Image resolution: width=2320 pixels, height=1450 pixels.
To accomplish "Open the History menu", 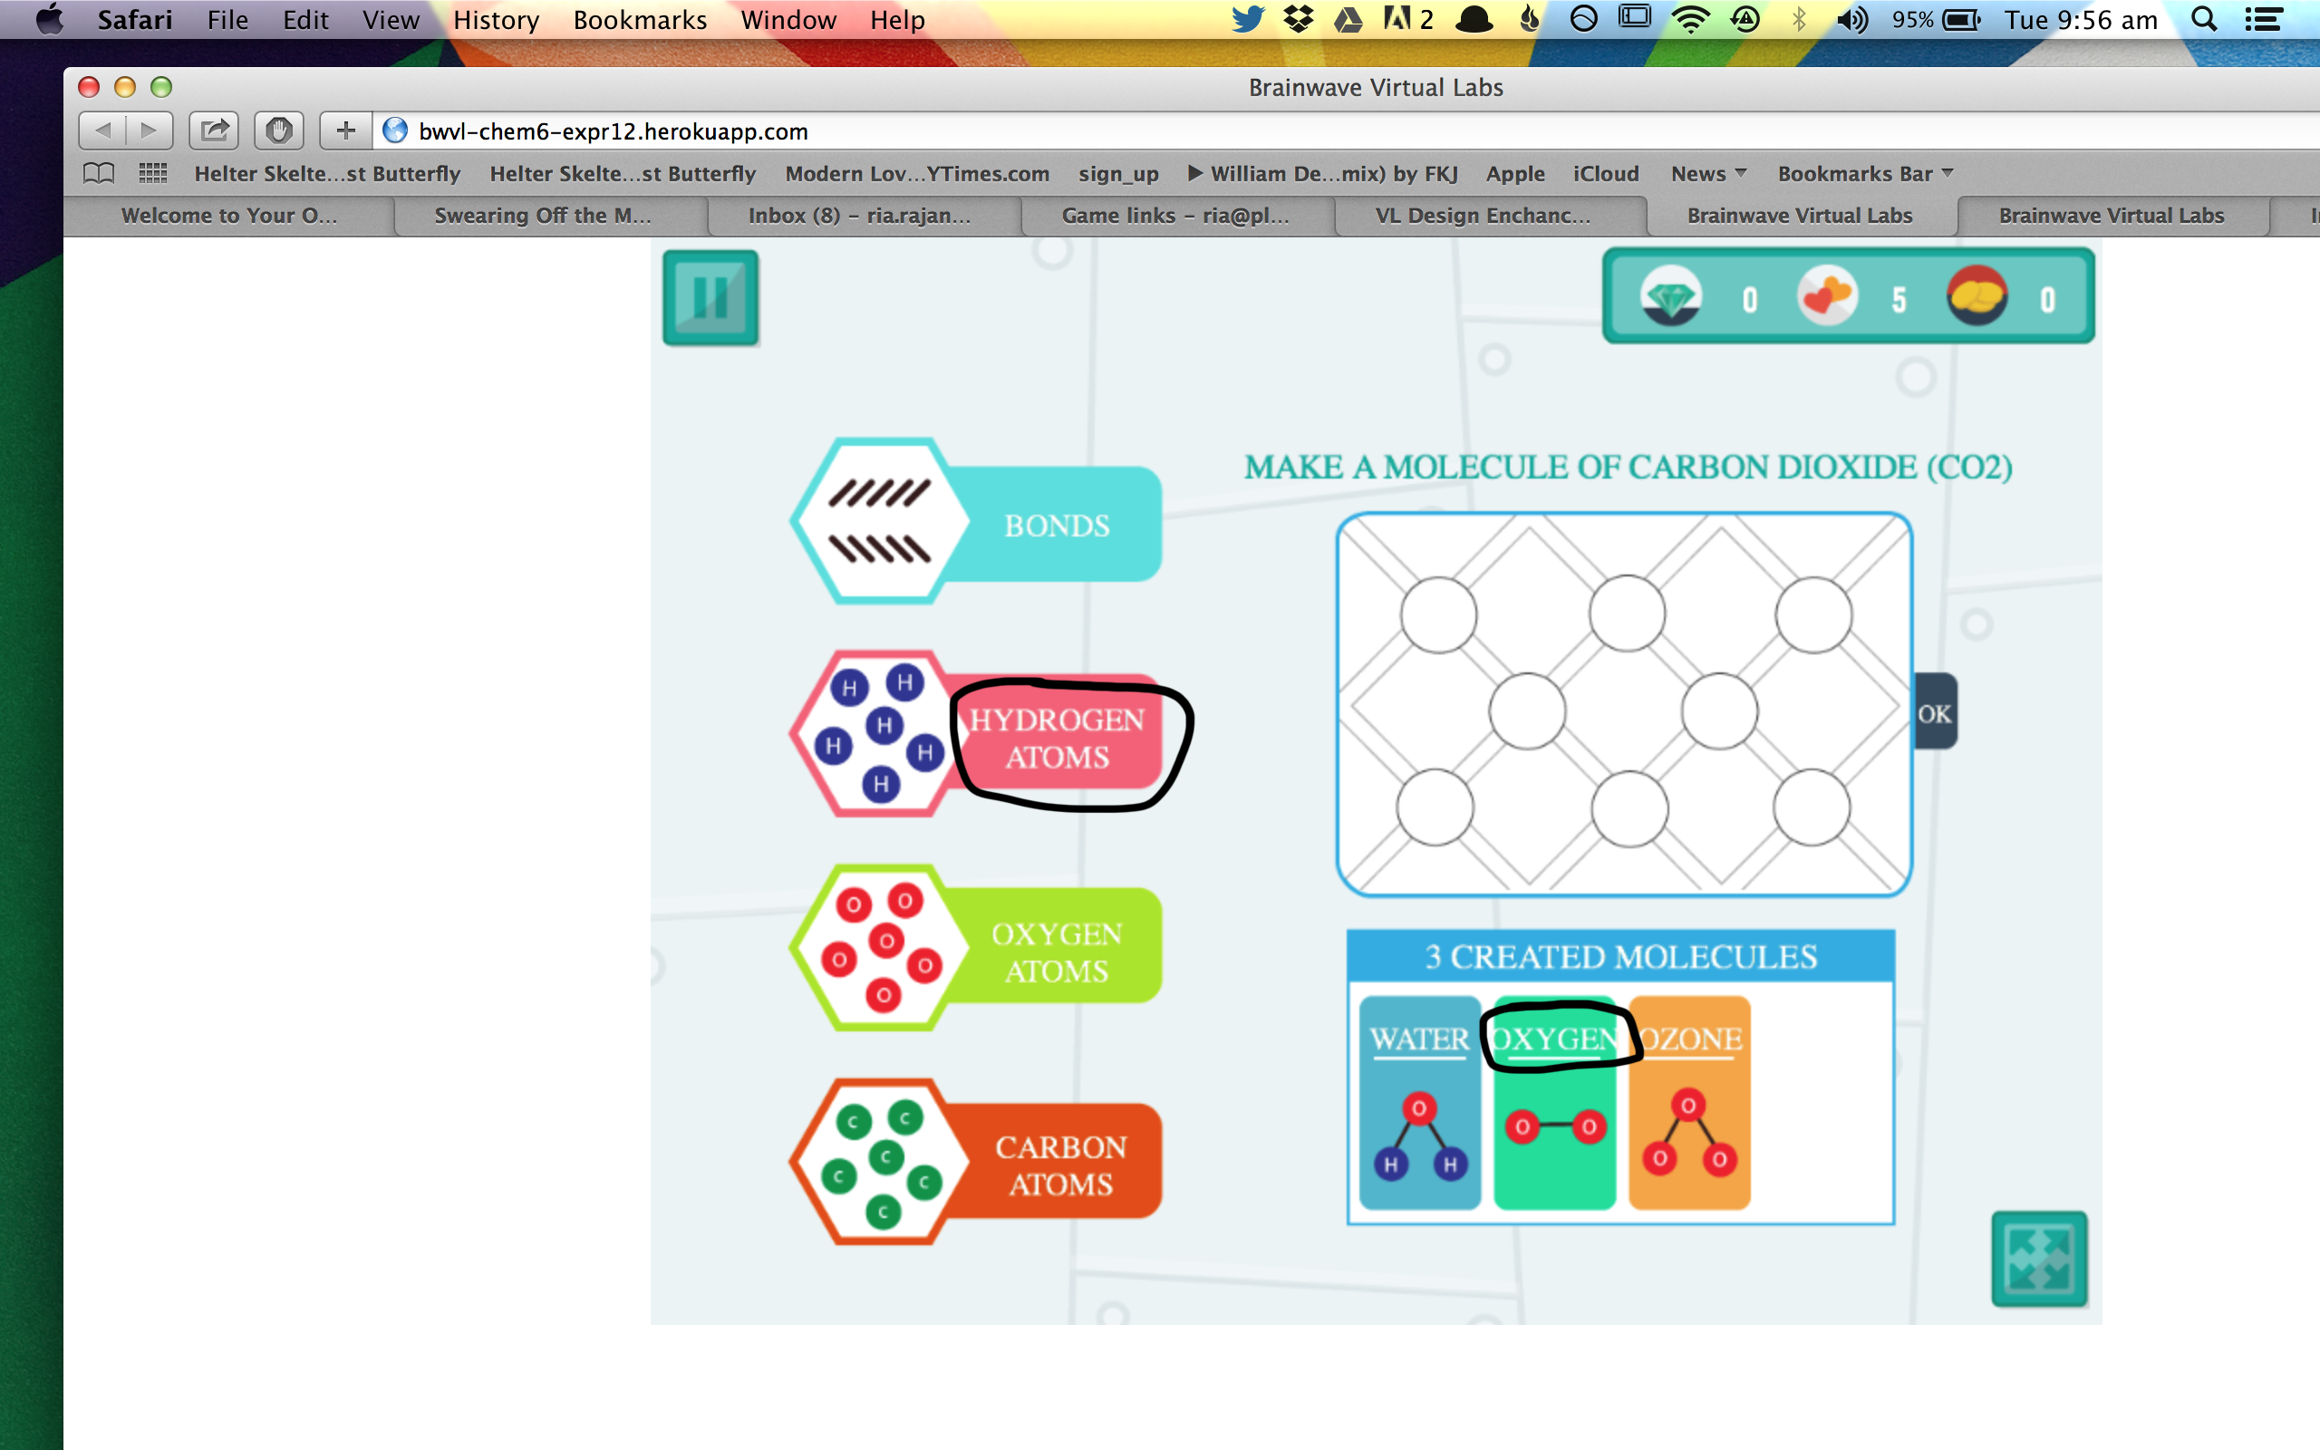I will [x=496, y=20].
